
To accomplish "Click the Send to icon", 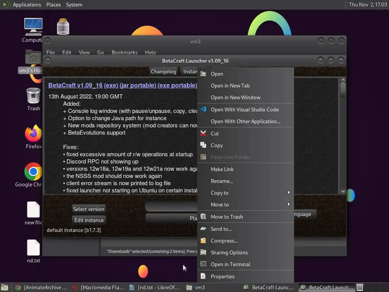I will [x=203, y=229].
